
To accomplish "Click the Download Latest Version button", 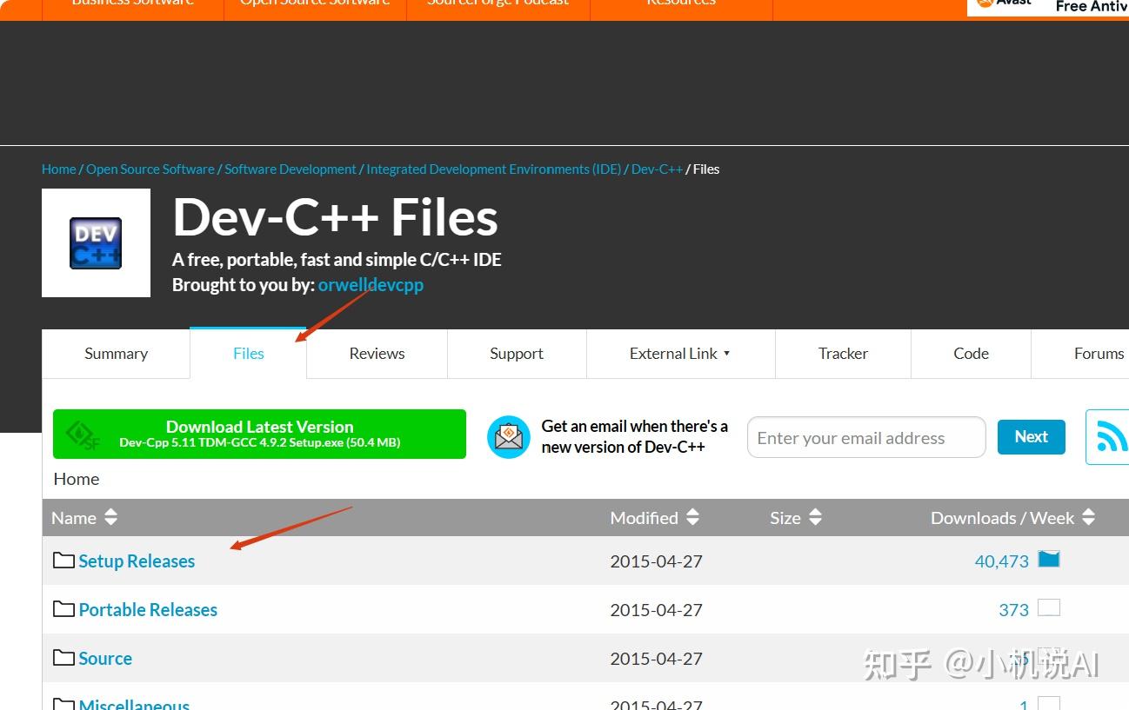I will [258, 433].
